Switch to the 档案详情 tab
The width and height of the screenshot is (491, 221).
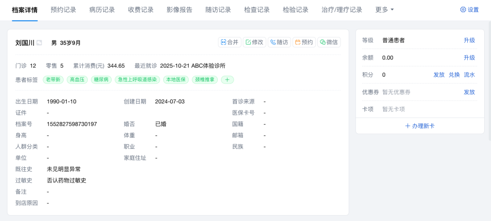point(25,10)
